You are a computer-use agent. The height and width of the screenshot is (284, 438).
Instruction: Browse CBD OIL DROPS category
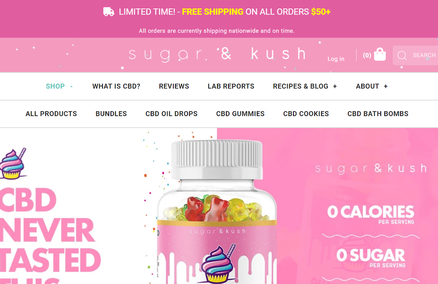(x=172, y=114)
